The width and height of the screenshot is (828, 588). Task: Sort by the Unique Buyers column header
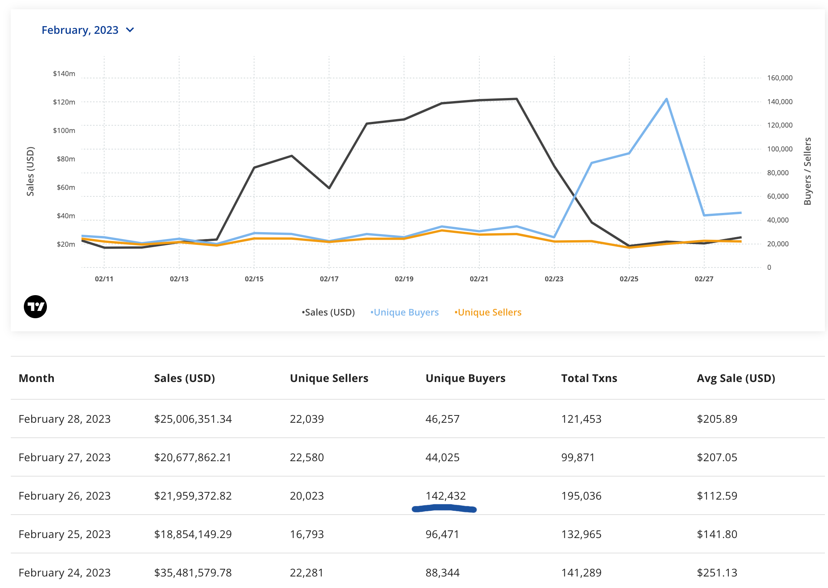point(466,378)
